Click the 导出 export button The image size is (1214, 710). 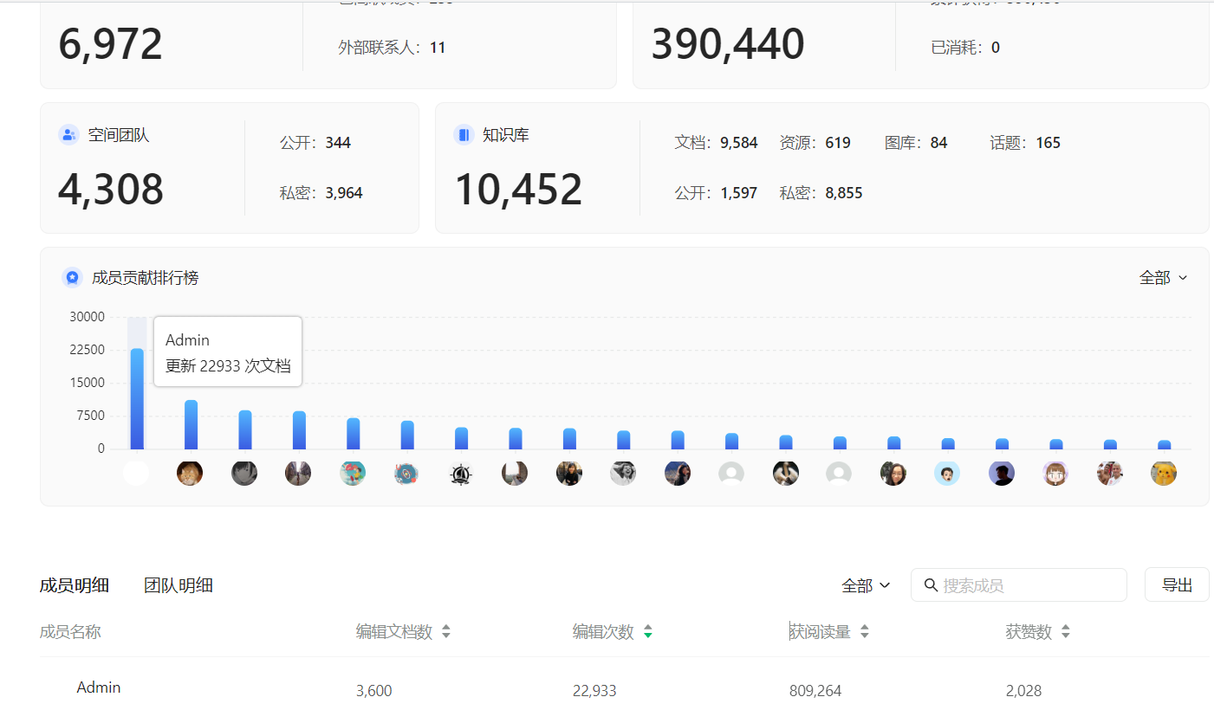coord(1177,585)
